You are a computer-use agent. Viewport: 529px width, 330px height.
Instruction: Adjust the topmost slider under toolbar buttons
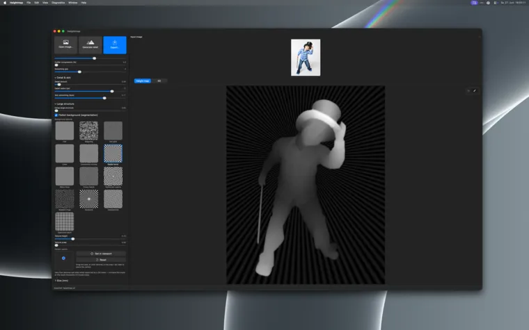[90, 58]
